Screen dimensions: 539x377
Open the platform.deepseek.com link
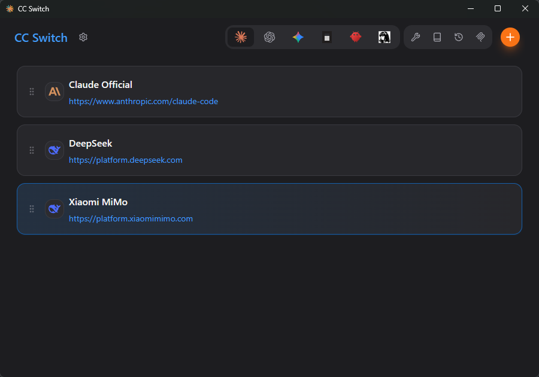(x=126, y=160)
